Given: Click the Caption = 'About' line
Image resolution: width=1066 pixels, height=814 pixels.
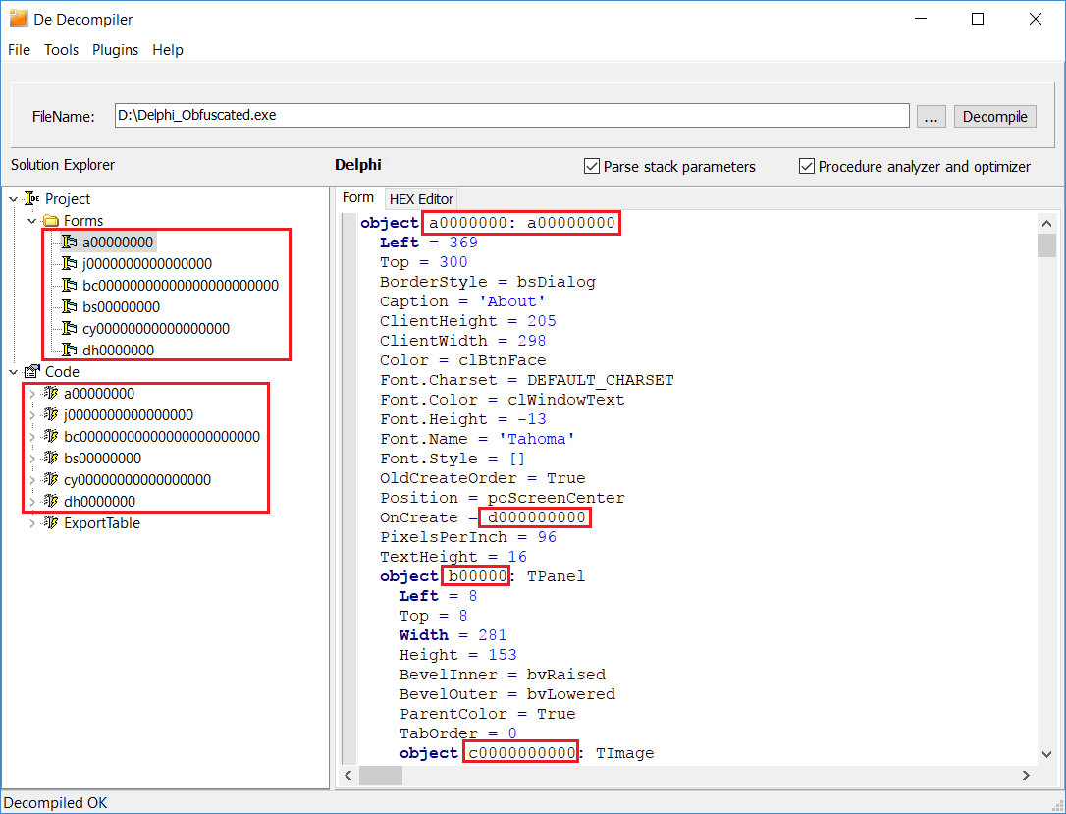Looking at the screenshot, I should tap(462, 301).
